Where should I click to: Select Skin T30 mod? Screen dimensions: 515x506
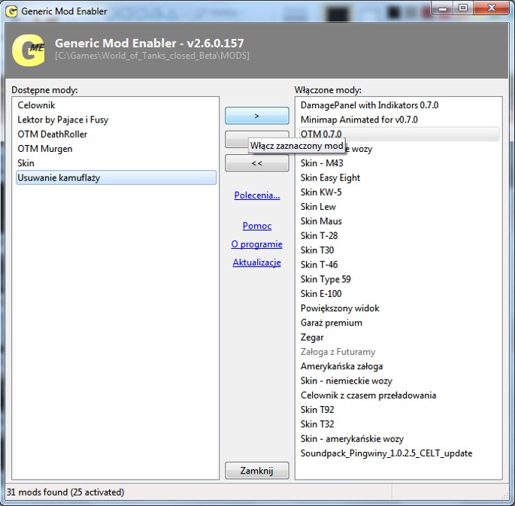399,250
